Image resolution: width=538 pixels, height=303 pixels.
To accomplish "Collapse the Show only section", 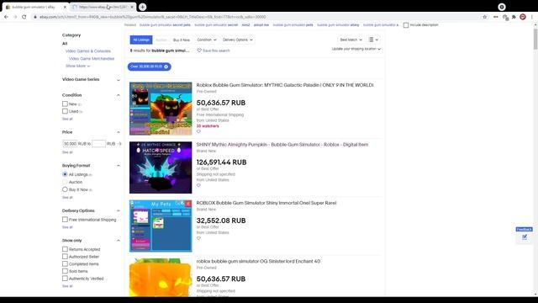I will point(119,241).
